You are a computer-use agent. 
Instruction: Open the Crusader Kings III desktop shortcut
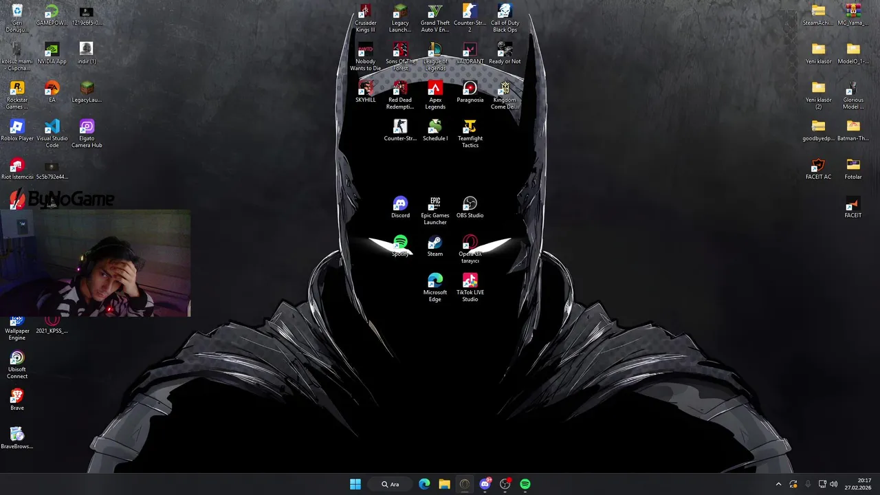coord(365,18)
